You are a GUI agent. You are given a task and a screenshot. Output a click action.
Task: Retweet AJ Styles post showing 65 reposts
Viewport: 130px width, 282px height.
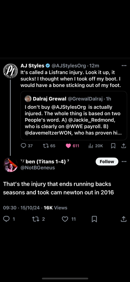point(49,146)
